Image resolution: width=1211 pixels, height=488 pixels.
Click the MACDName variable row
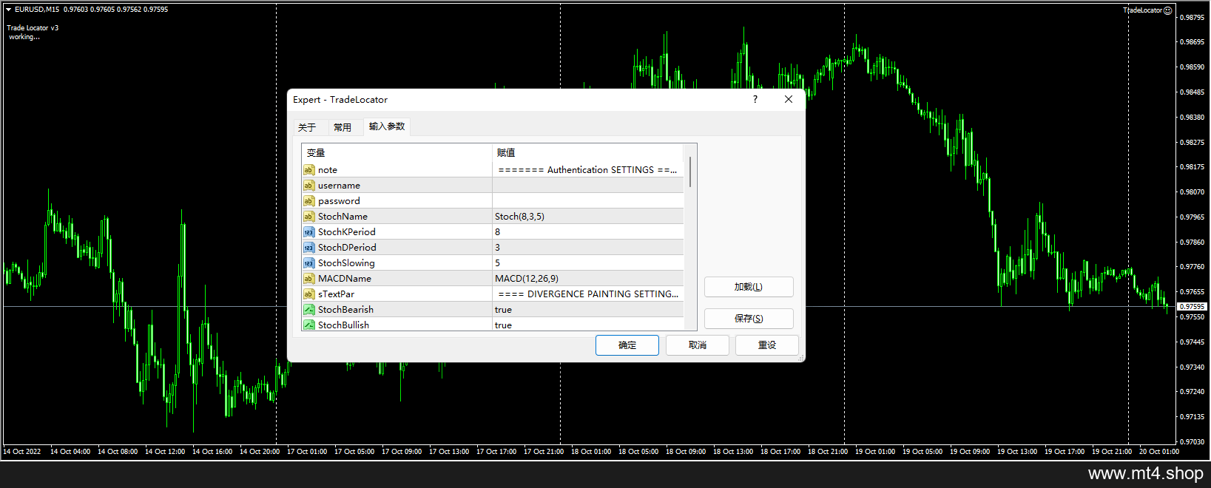point(397,279)
